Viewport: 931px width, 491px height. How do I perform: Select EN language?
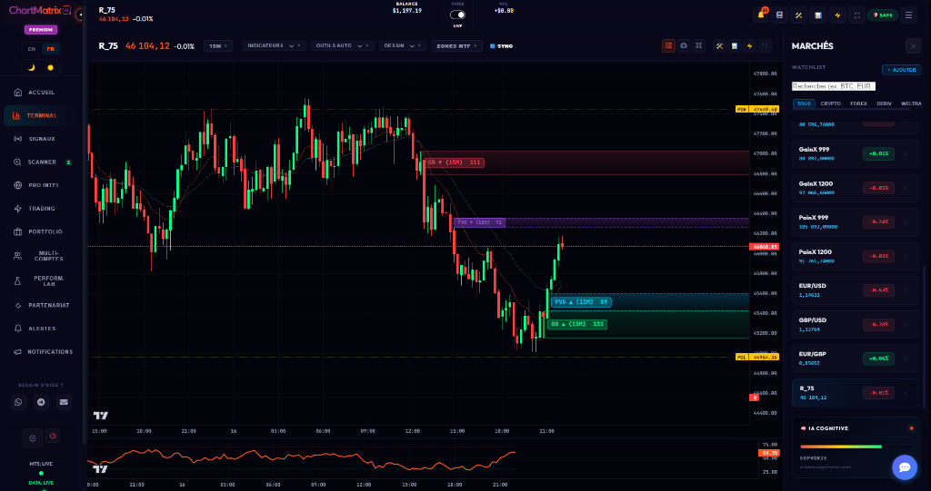pos(32,49)
